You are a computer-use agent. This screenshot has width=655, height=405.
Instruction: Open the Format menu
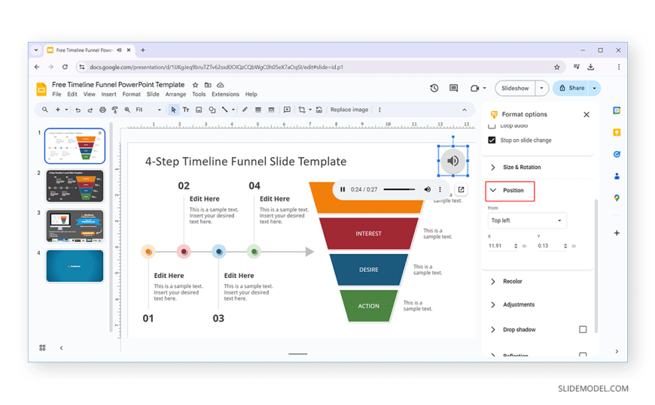pyautogui.click(x=131, y=94)
